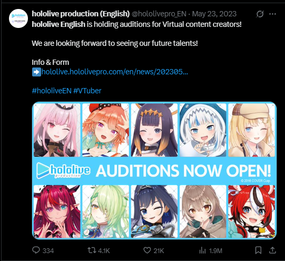This screenshot has width=285, height=261.
Task: View analytics via the bar chart icon
Action: click(x=202, y=250)
